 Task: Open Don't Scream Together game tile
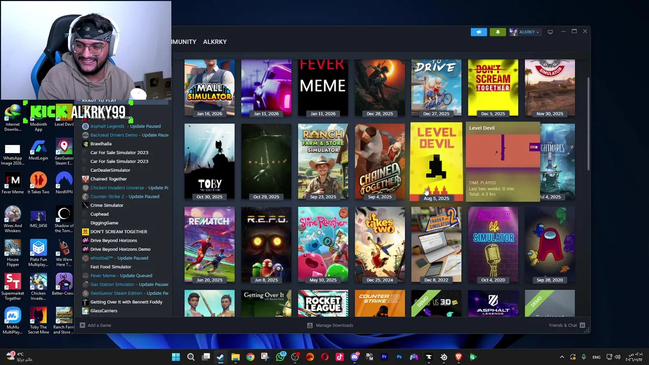click(493, 88)
